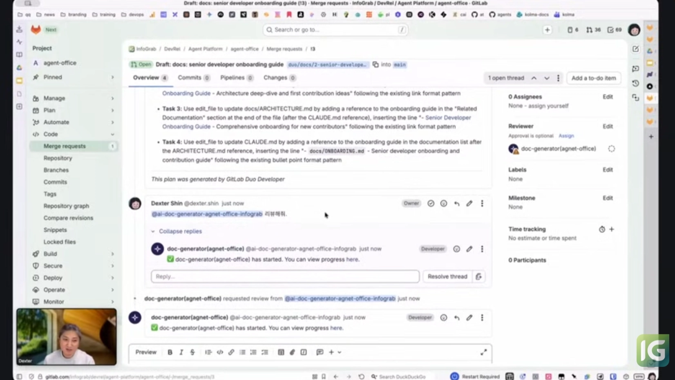Screen dimensions: 675x380
Task: Open more formatting options dropdown in editor
Action: (x=335, y=352)
